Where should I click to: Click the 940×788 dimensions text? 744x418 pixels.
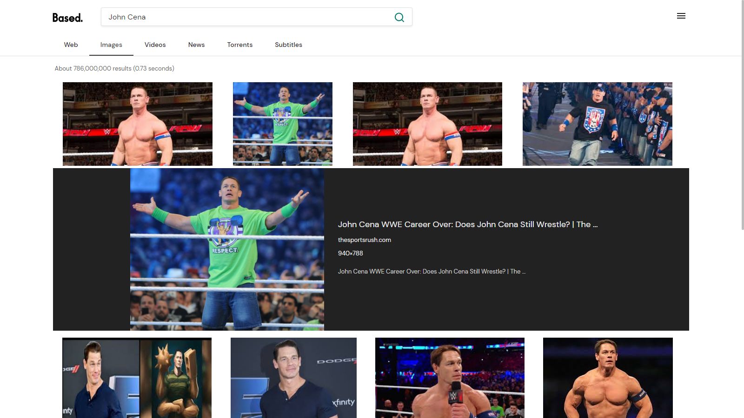pos(351,253)
